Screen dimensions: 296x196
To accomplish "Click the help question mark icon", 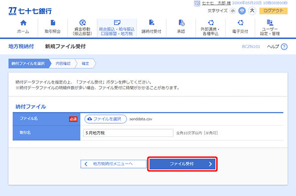I will click(284, 47).
